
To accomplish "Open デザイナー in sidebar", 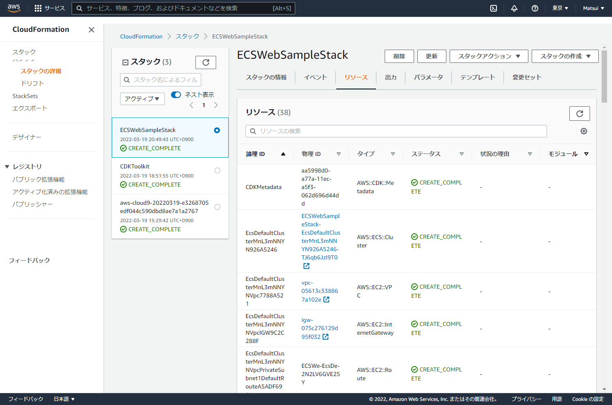I will (27, 137).
